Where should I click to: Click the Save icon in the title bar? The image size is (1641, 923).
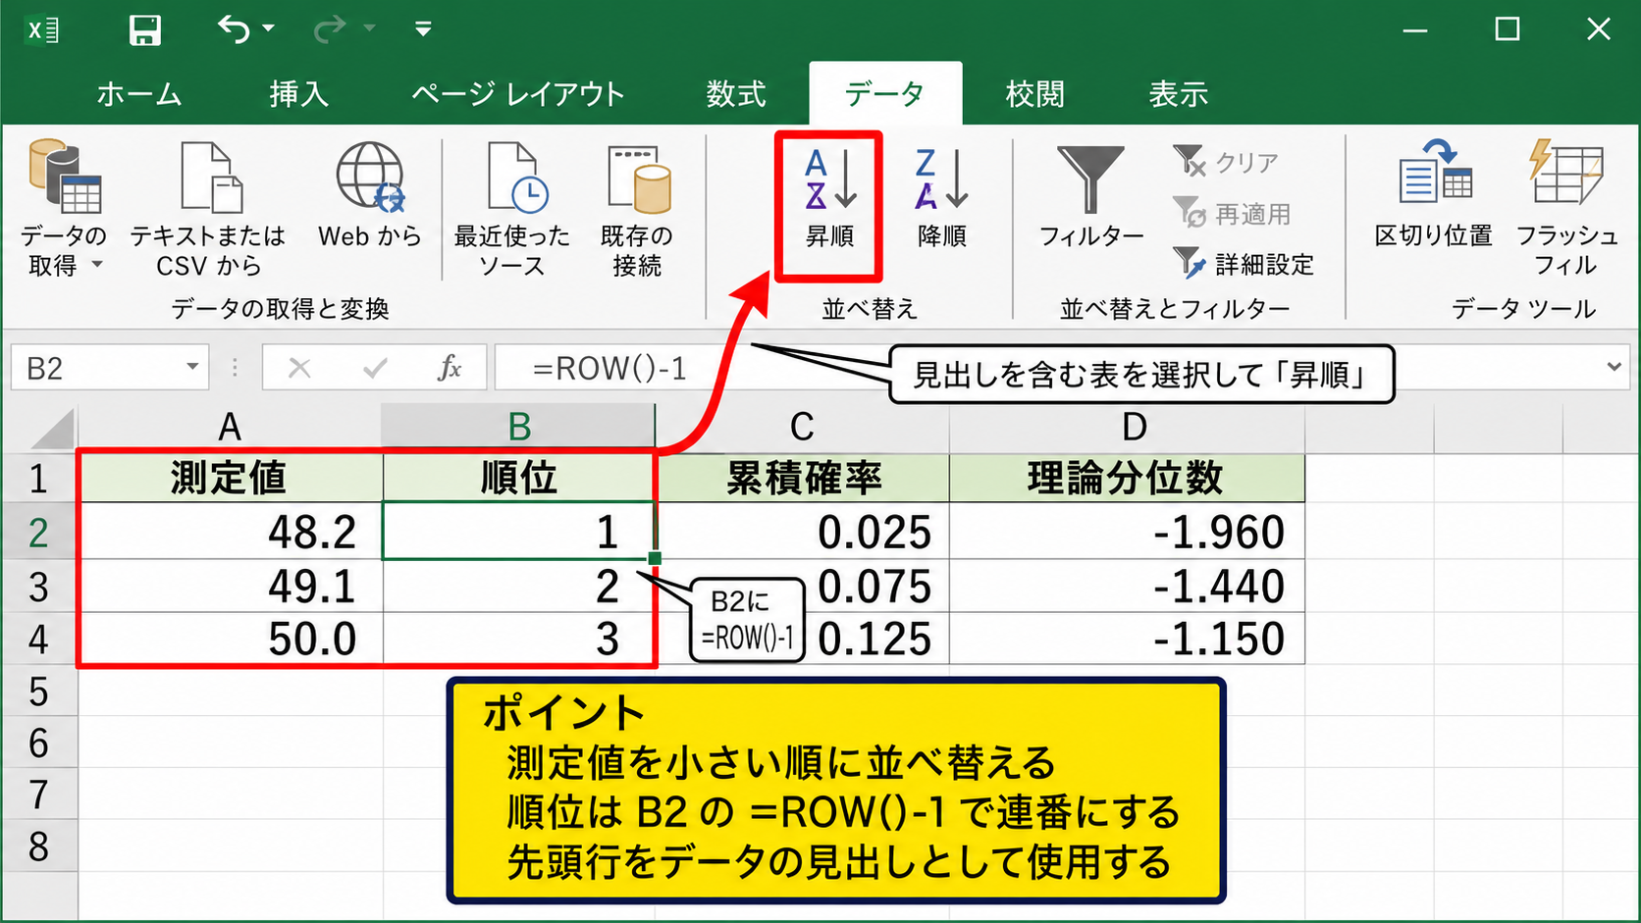coord(144,29)
